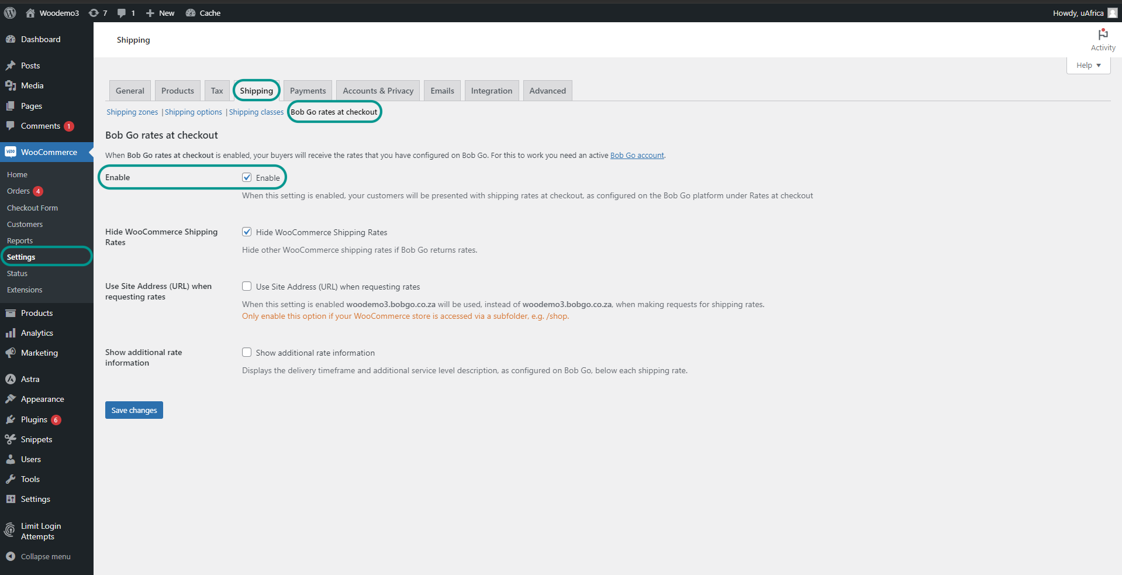Click the WordPress logo icon
1122x575 pixels.
[10, 13]
